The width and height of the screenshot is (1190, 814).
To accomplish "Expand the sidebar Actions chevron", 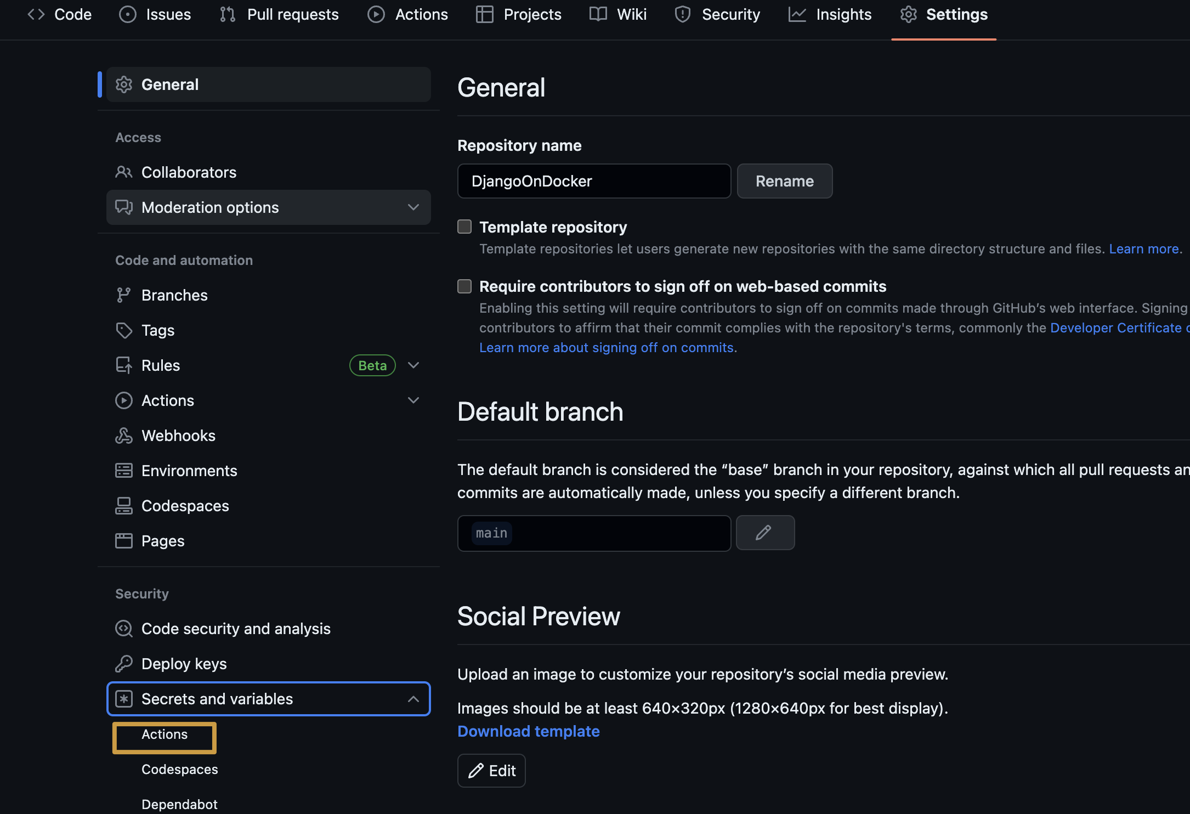I will point(413,400).
